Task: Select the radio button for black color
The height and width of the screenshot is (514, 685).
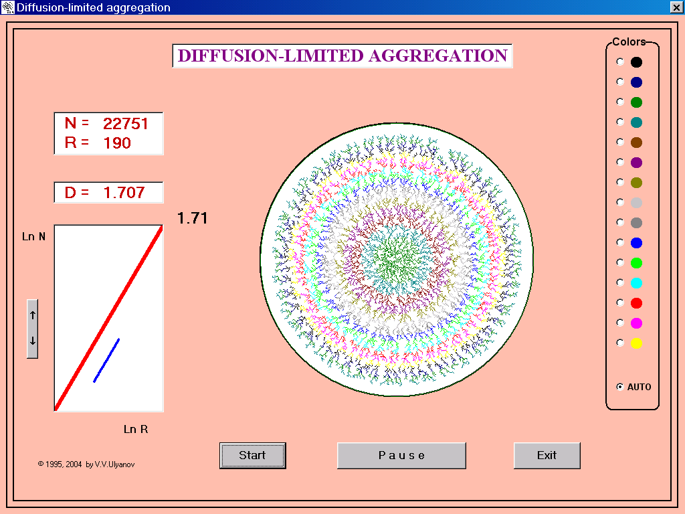Action: click(x=619, y=62)
